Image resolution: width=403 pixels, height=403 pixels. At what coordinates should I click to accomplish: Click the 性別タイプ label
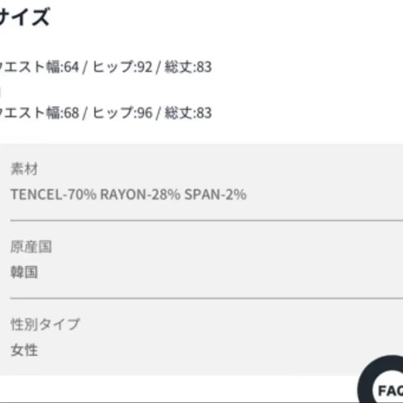(x=45, y=324)
